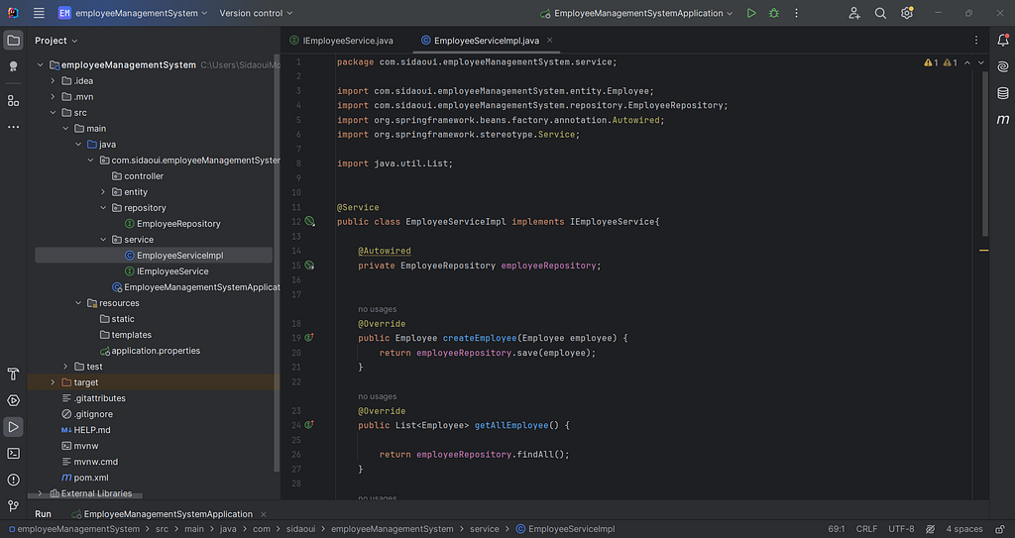Click the editor vertical scrollbar thumb

[985, 154]
